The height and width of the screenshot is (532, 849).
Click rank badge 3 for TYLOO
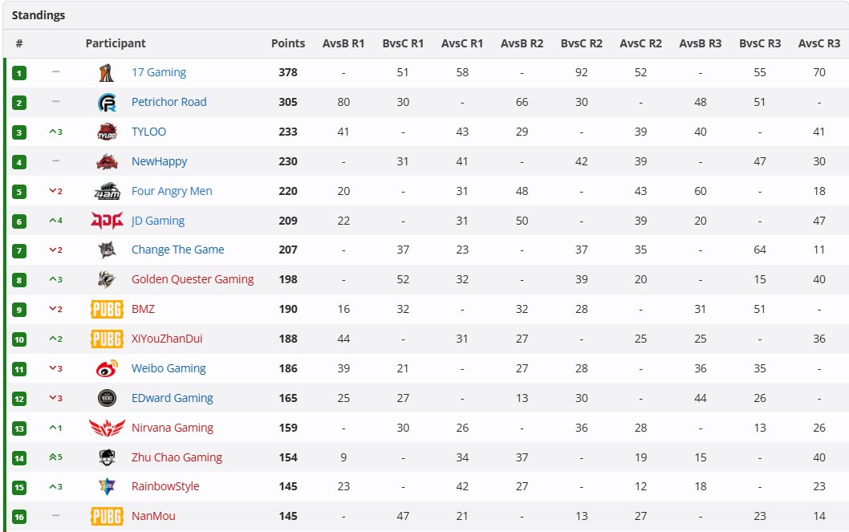(x=19, y=132)
